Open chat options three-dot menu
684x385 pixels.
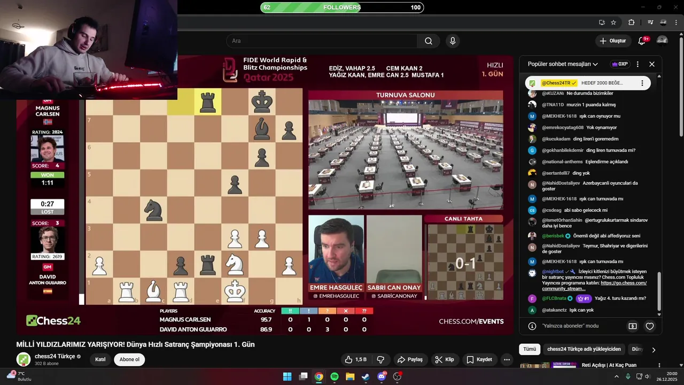pos(638,64)
